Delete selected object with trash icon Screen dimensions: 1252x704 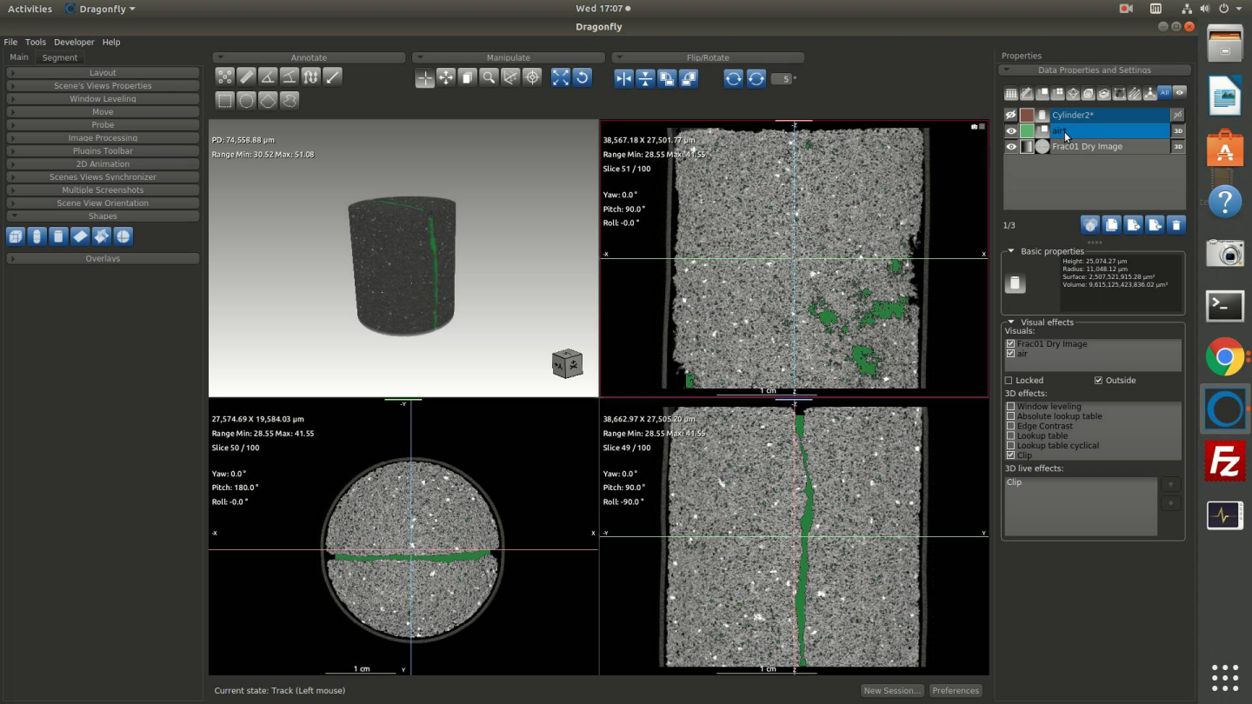tap(1175, 225)
